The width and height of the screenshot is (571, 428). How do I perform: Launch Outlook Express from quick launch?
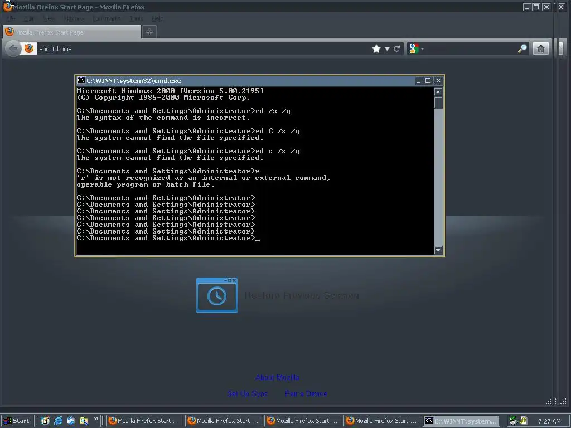point(71,421)
